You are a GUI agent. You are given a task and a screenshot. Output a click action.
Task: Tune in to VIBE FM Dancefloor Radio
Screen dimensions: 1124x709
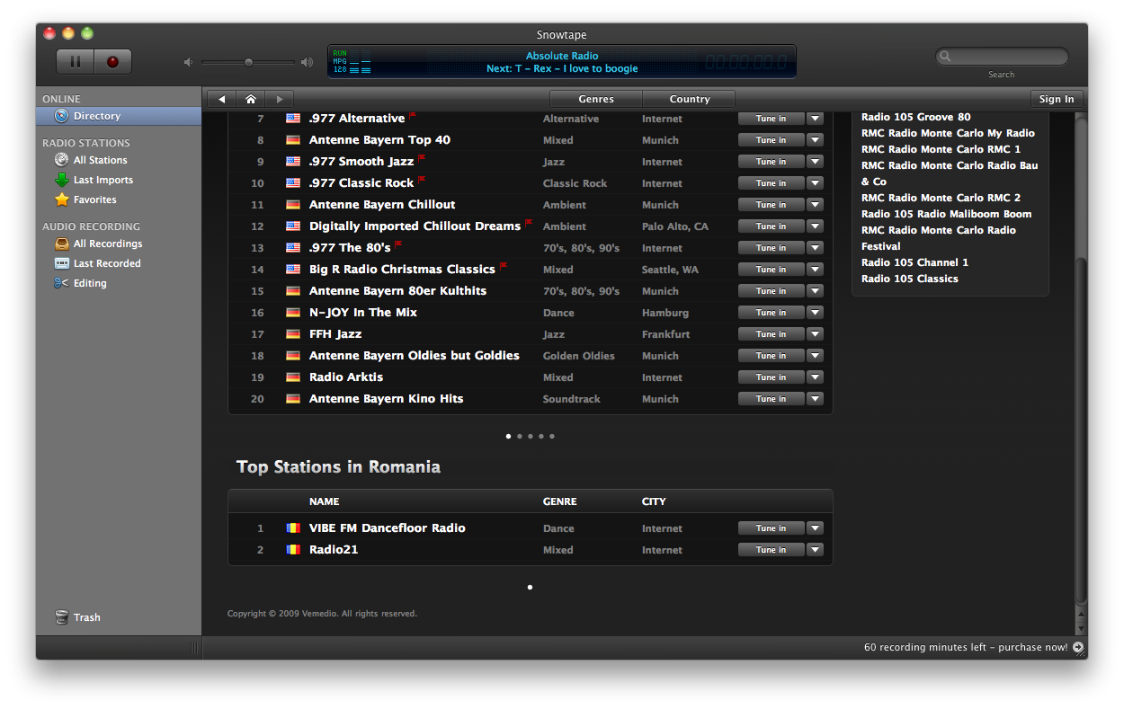coord(771,528)
